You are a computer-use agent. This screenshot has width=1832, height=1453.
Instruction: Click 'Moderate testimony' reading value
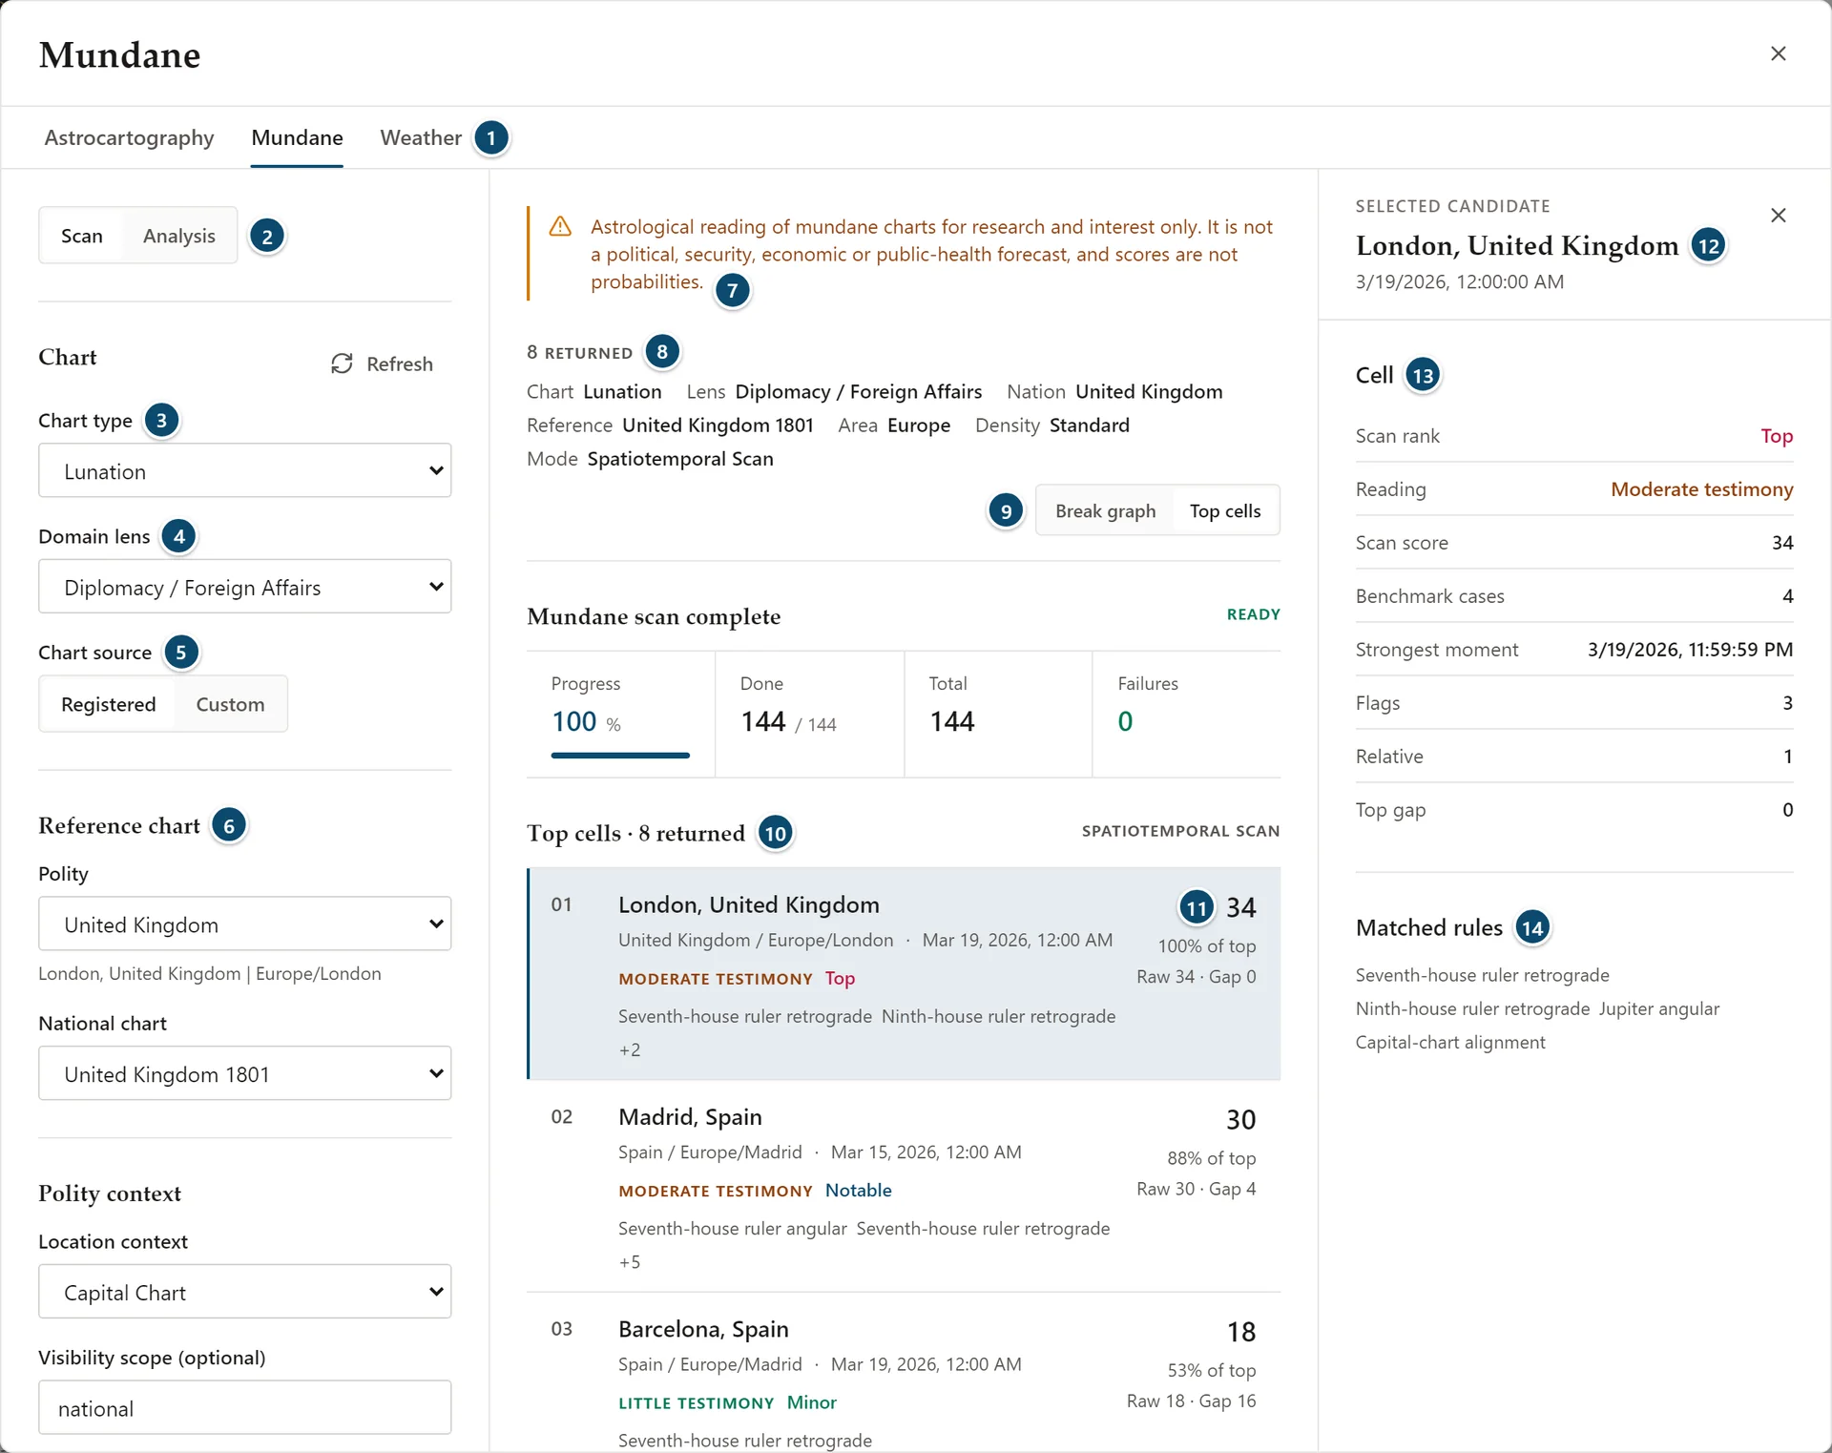[1701, 489]
